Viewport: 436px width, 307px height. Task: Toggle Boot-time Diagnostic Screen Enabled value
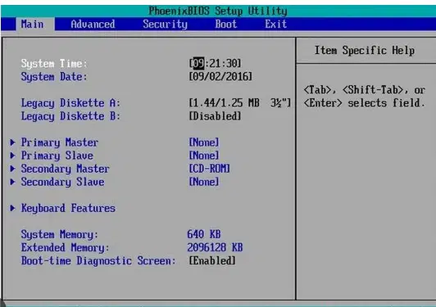pos(212,260)
